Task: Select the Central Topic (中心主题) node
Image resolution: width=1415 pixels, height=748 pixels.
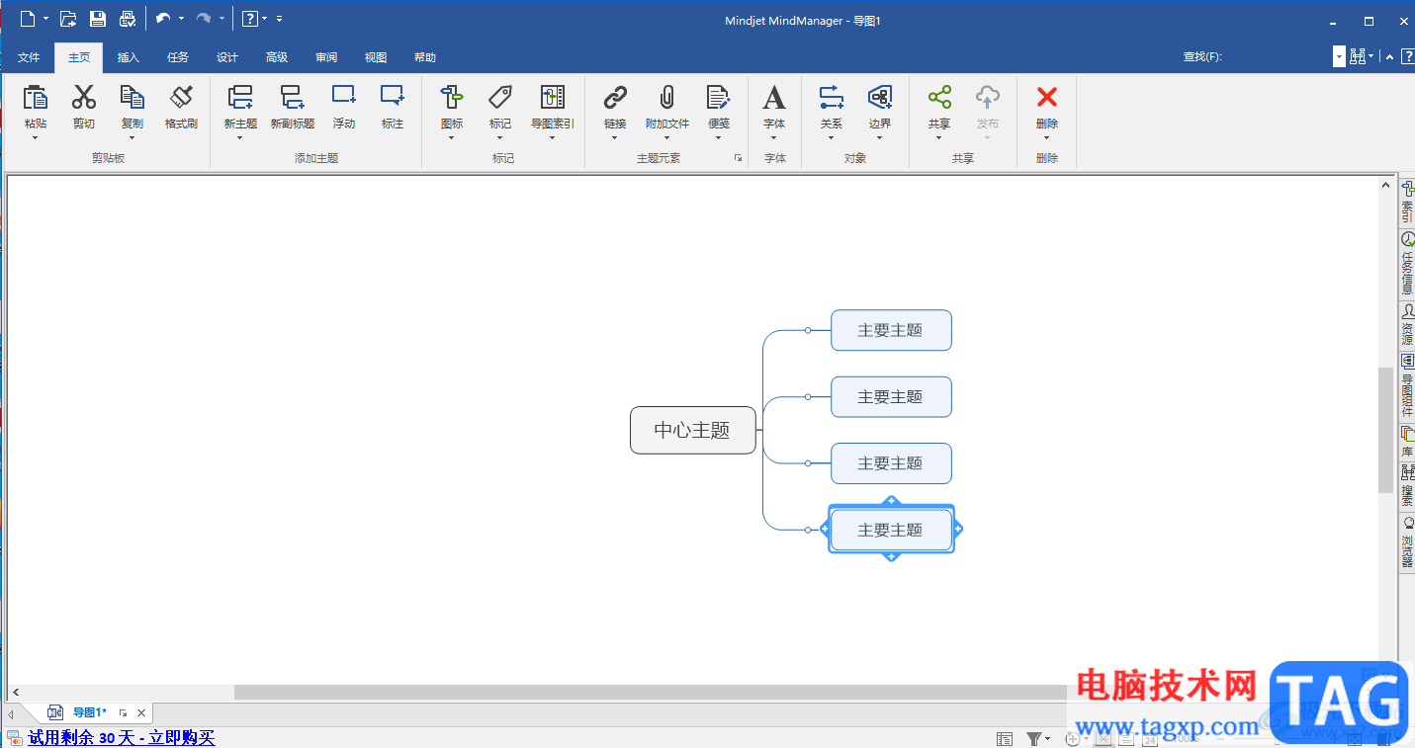Action: (692, 430)
